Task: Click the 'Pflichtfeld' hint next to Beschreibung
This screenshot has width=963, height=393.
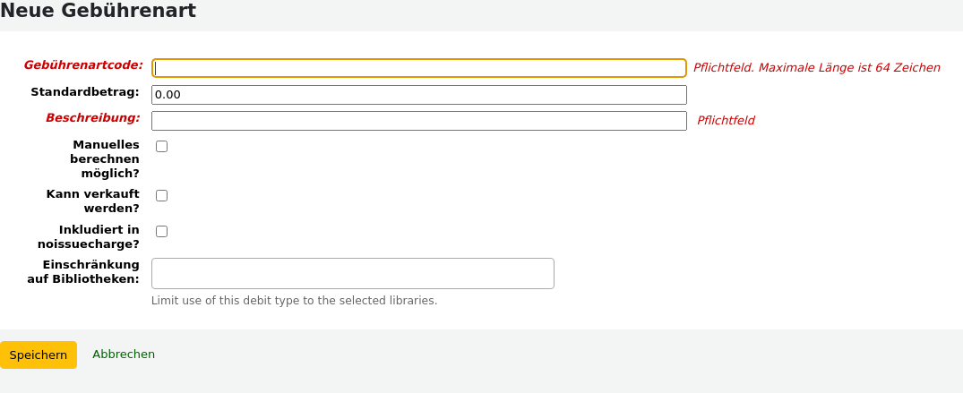Action: pos(726,121)
